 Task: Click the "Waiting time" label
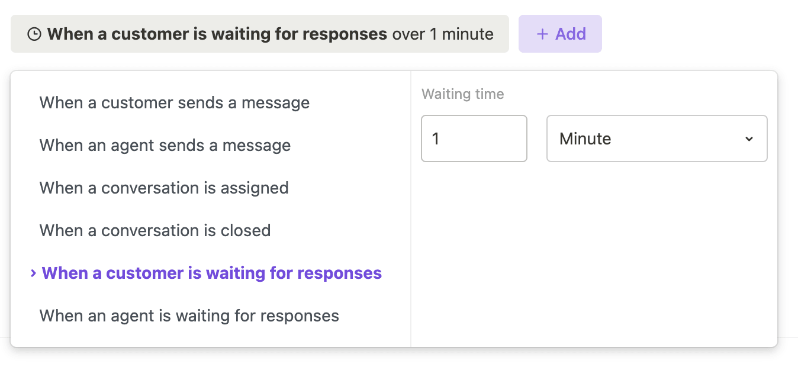463,94
